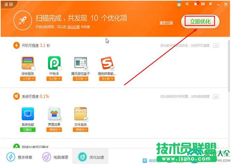Screen dimensions: 231x164
Task: Open the 待优化 dropdown under 界面效果
Action: (x=54, y=130)
